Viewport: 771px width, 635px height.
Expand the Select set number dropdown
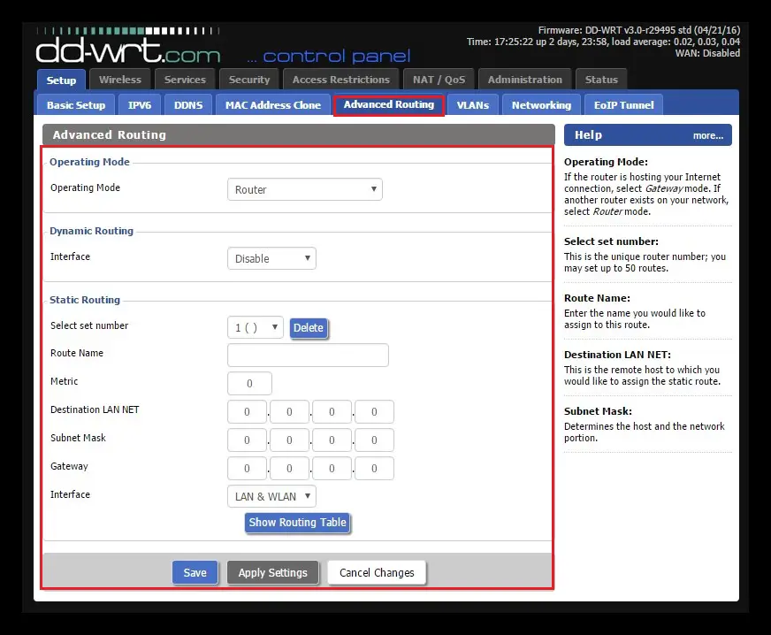(256, 327)
